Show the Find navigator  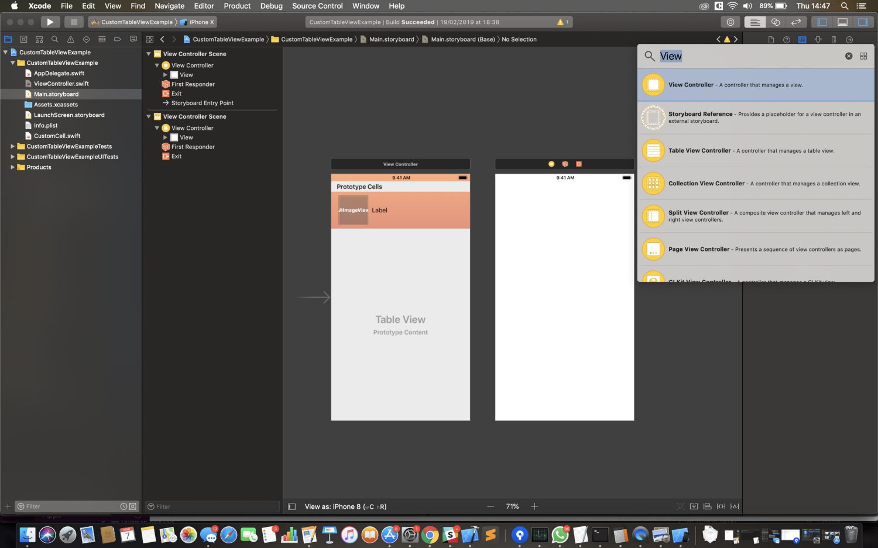tap(54, 39)
